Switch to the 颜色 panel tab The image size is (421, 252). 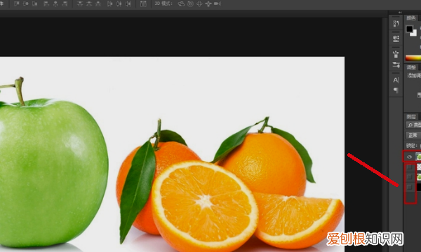(x=411, y=18)
